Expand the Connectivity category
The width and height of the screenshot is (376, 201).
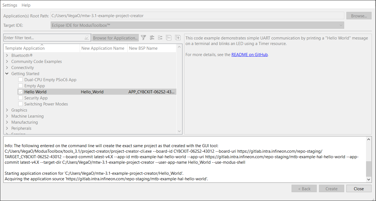[7, 67]
